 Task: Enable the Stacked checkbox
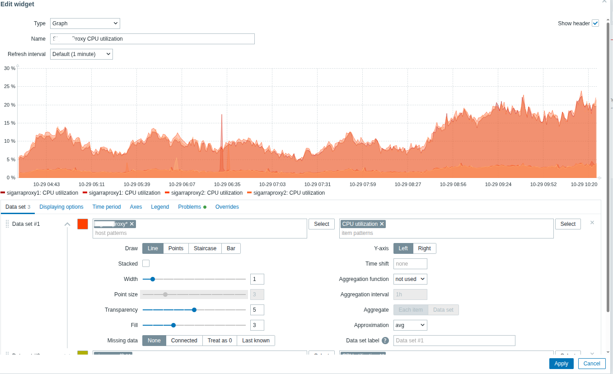146,264
